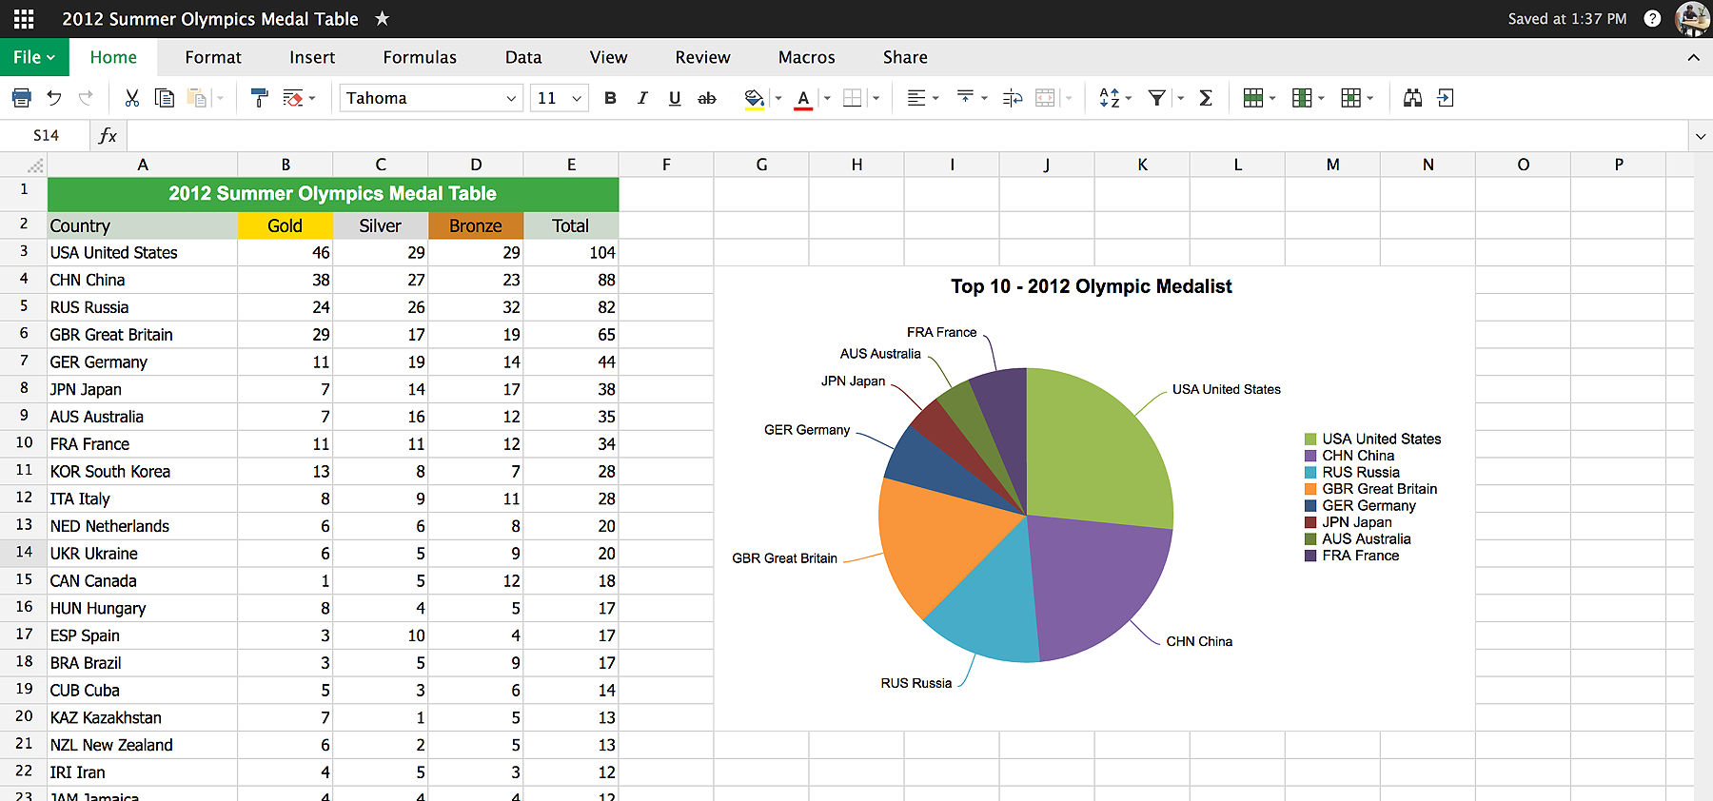Star the document title as favorite

tap(382, 18)
